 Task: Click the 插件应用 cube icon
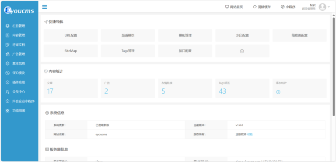[7, 82]
